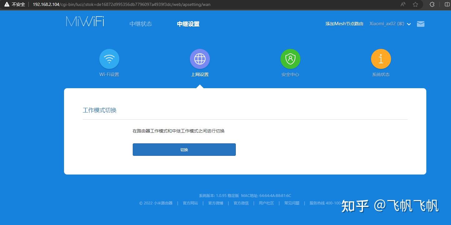Select the 中继设置 tab
Image resolution: width=451 pixels, height=225 pixels.
pos(188,23)
